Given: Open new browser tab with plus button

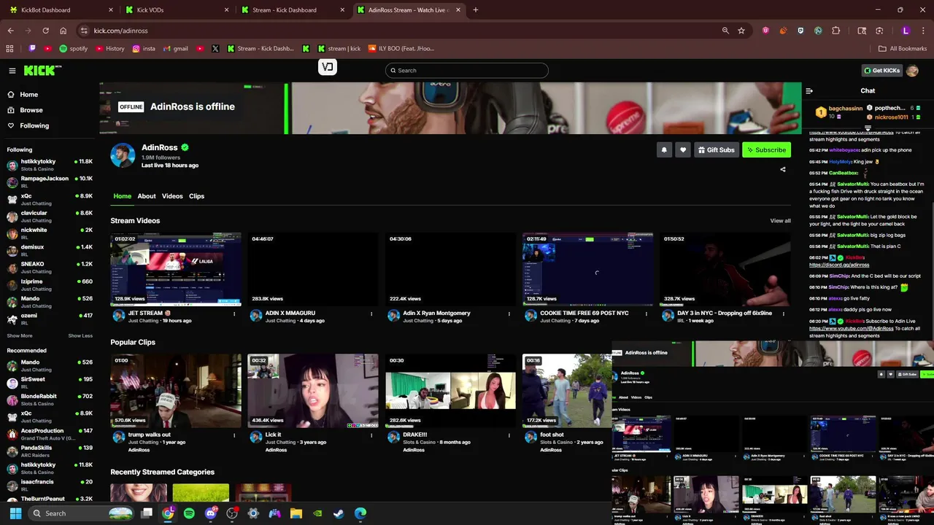Looking at the screenshot, I should click(476, 10).
